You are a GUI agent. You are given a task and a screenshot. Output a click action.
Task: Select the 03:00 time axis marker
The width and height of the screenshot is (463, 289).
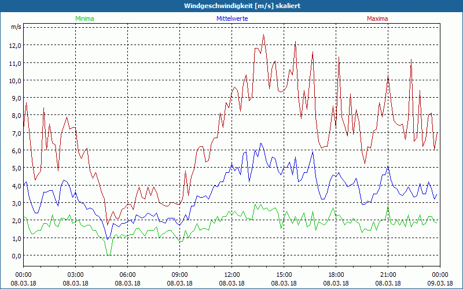tap(76, 275)
